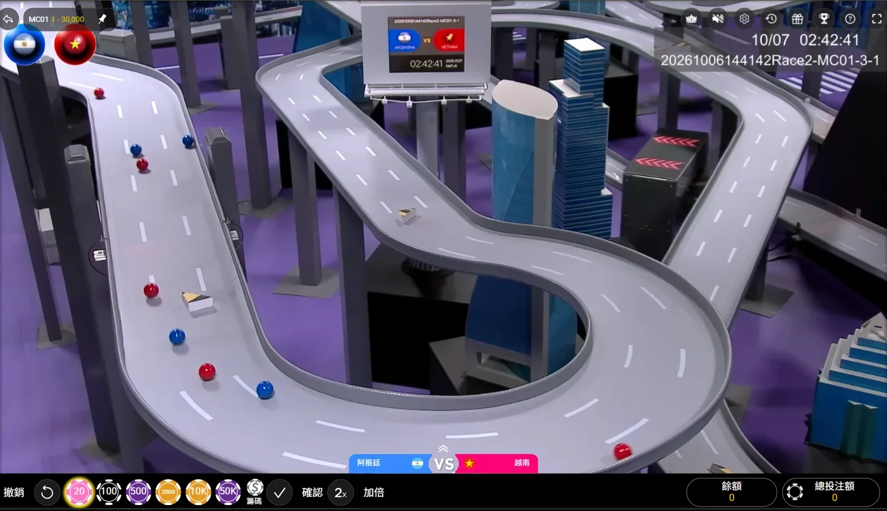Double the bet with 2x button
The width and height of the screenshot is (887, 511).
pyautogui.click(x=340, y=493)
